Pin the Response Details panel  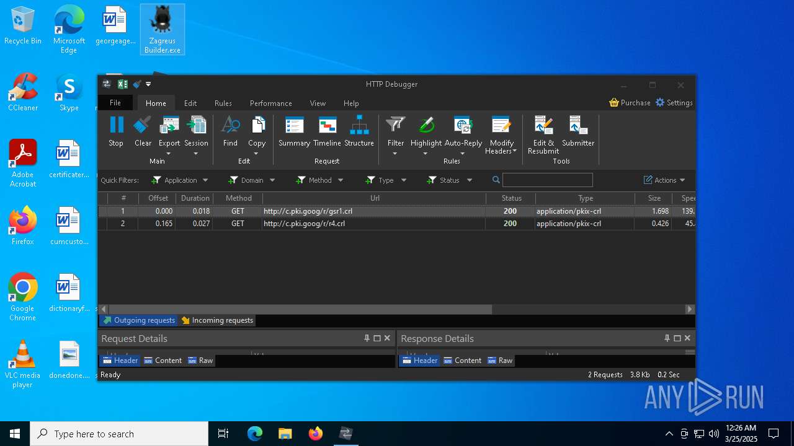pyautogui.click(x=667, y=338)
